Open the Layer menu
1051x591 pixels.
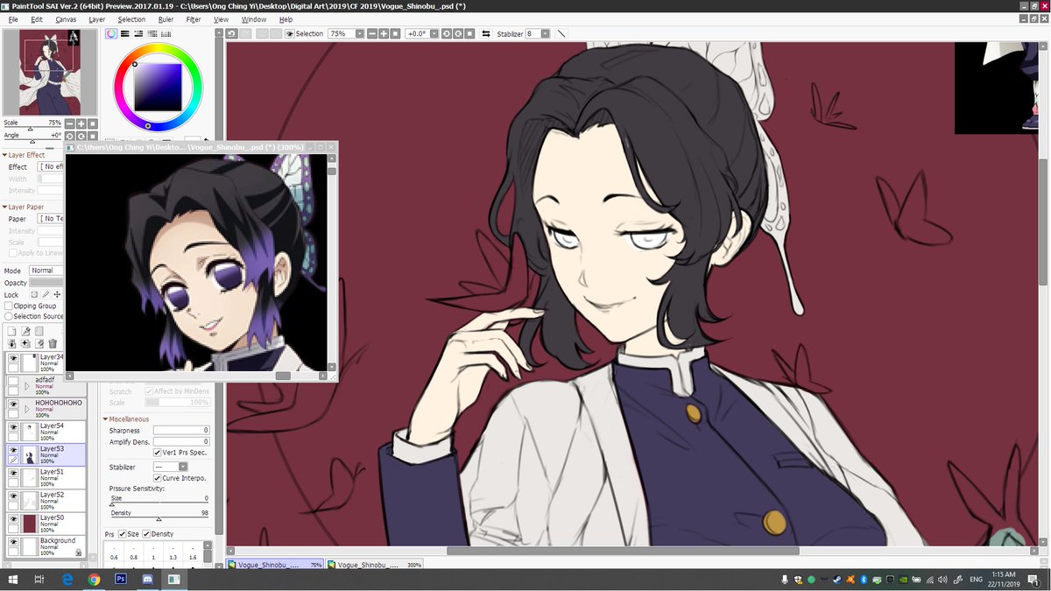[97, 19]
